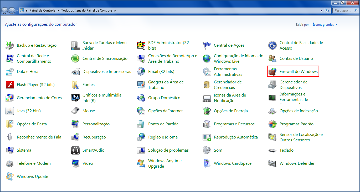The width and height of the screenshot is (360, 192).
Task: Open the Barra de Tarefas e Menu Iniciar icon
Action: 75,45
